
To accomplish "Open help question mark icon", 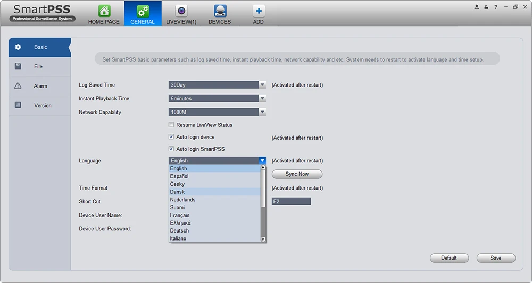I will pos(496,7).
